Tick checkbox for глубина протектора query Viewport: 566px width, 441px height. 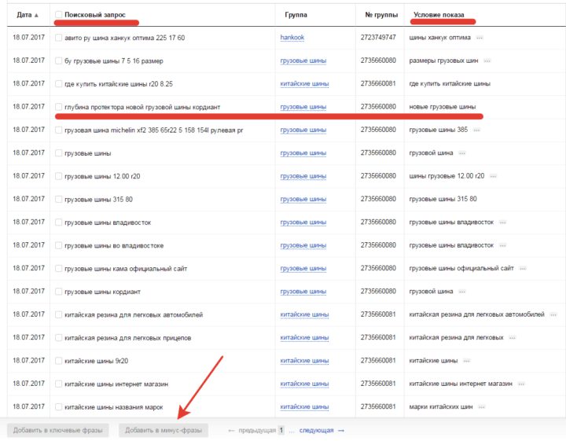[58, 107]
